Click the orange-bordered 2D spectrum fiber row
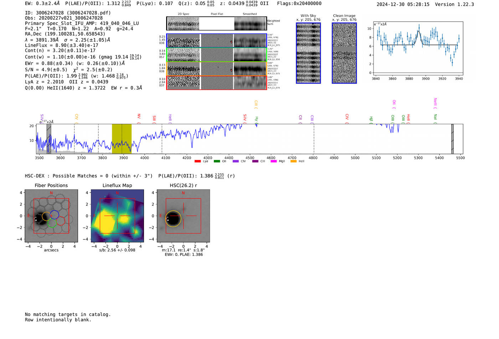 click(217, 69)
